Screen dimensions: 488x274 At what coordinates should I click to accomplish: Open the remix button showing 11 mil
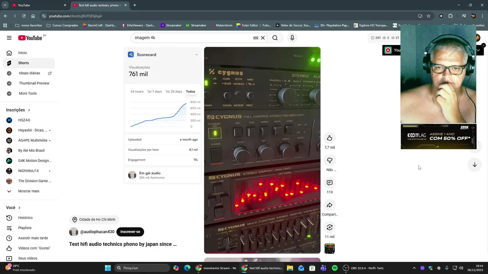pos(330,227)
